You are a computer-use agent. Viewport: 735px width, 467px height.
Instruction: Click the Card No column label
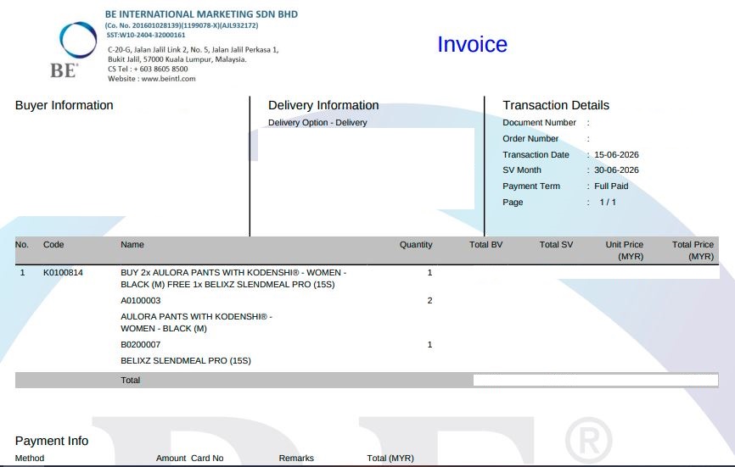coord(207,459)
